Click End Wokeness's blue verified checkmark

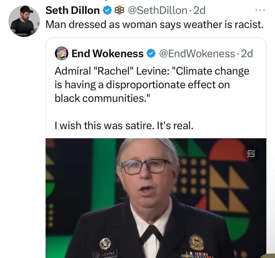click(x=151, y=53)
